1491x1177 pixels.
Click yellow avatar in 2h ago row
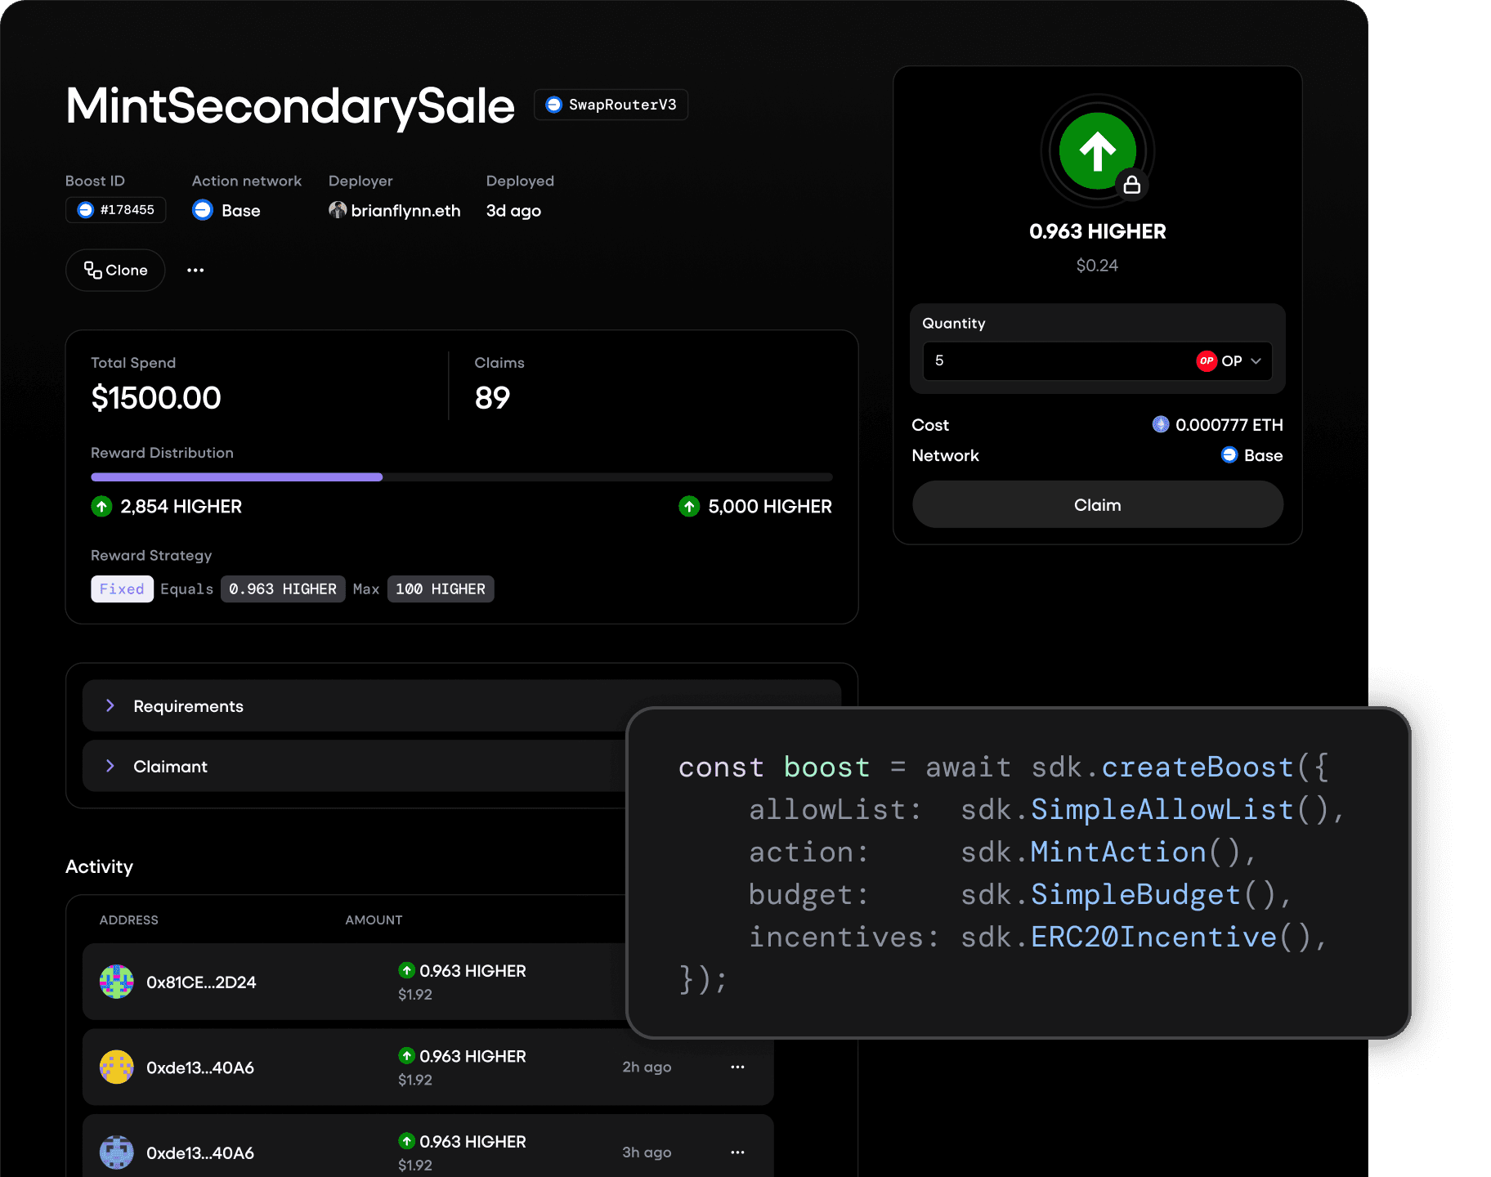coord(117,1067)
